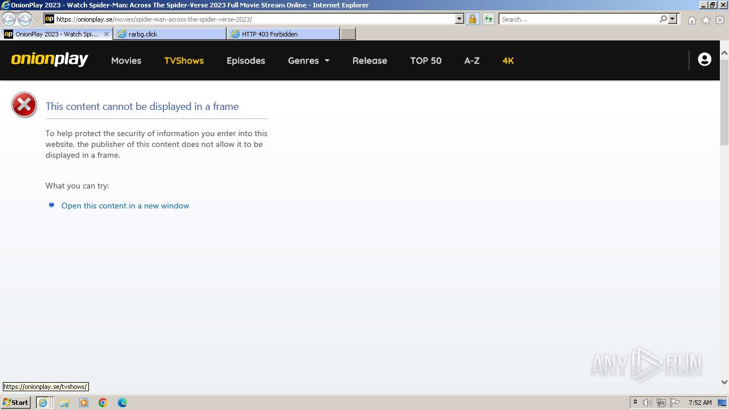The image size is (729, 410).
Task: Click the heading 'This content cannot be displayed in a frame'
Action: [x=142, y=106]
